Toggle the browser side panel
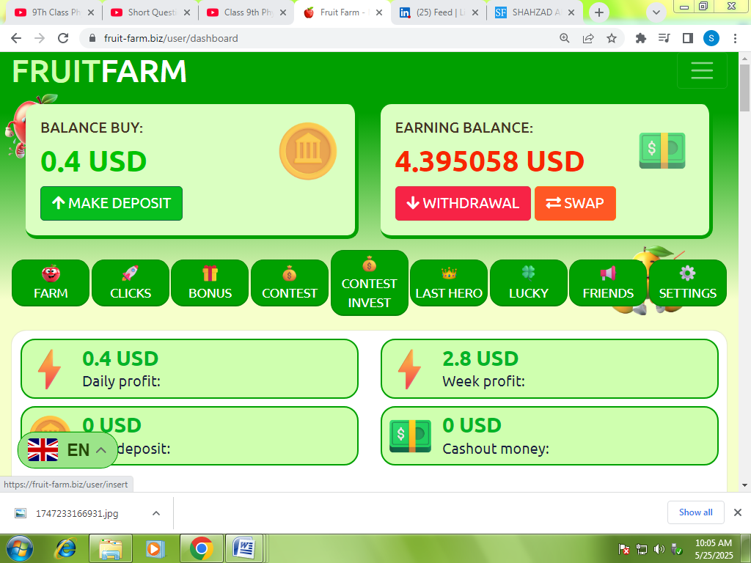This screenshot has height=563, width=751. coord(688,38)
